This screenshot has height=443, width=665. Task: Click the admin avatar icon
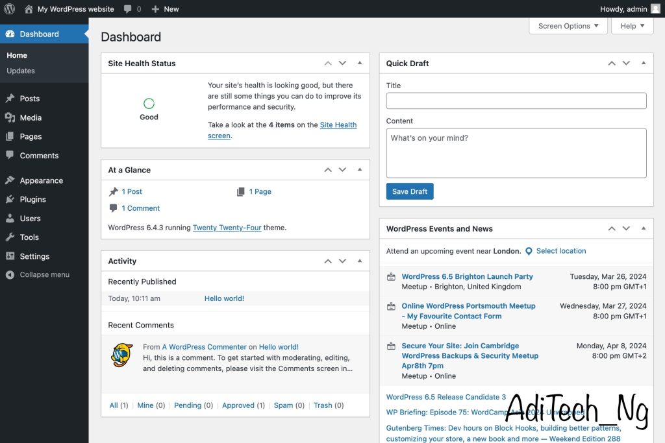[656, 9]
